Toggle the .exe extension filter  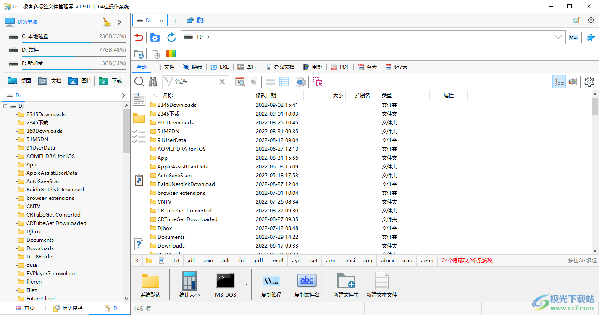[208, 261]
